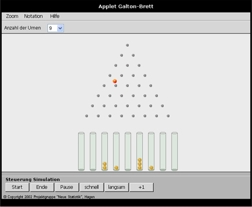Click the topmost peg of the triangle
Image resolution: width=252 pixels, height=207 pixels.
coord(127,45)
